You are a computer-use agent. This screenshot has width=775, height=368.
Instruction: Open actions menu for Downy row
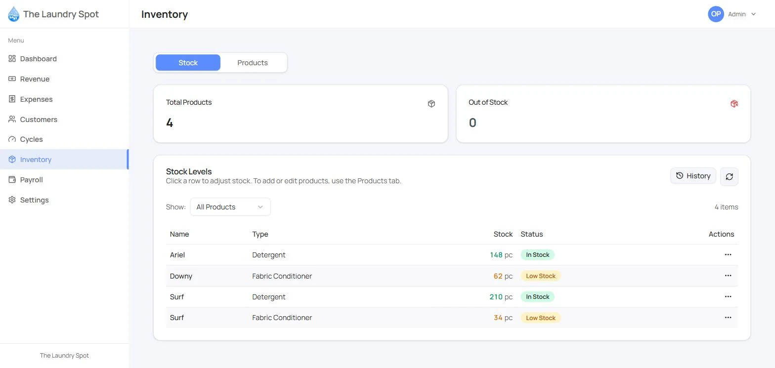point(728,276)
